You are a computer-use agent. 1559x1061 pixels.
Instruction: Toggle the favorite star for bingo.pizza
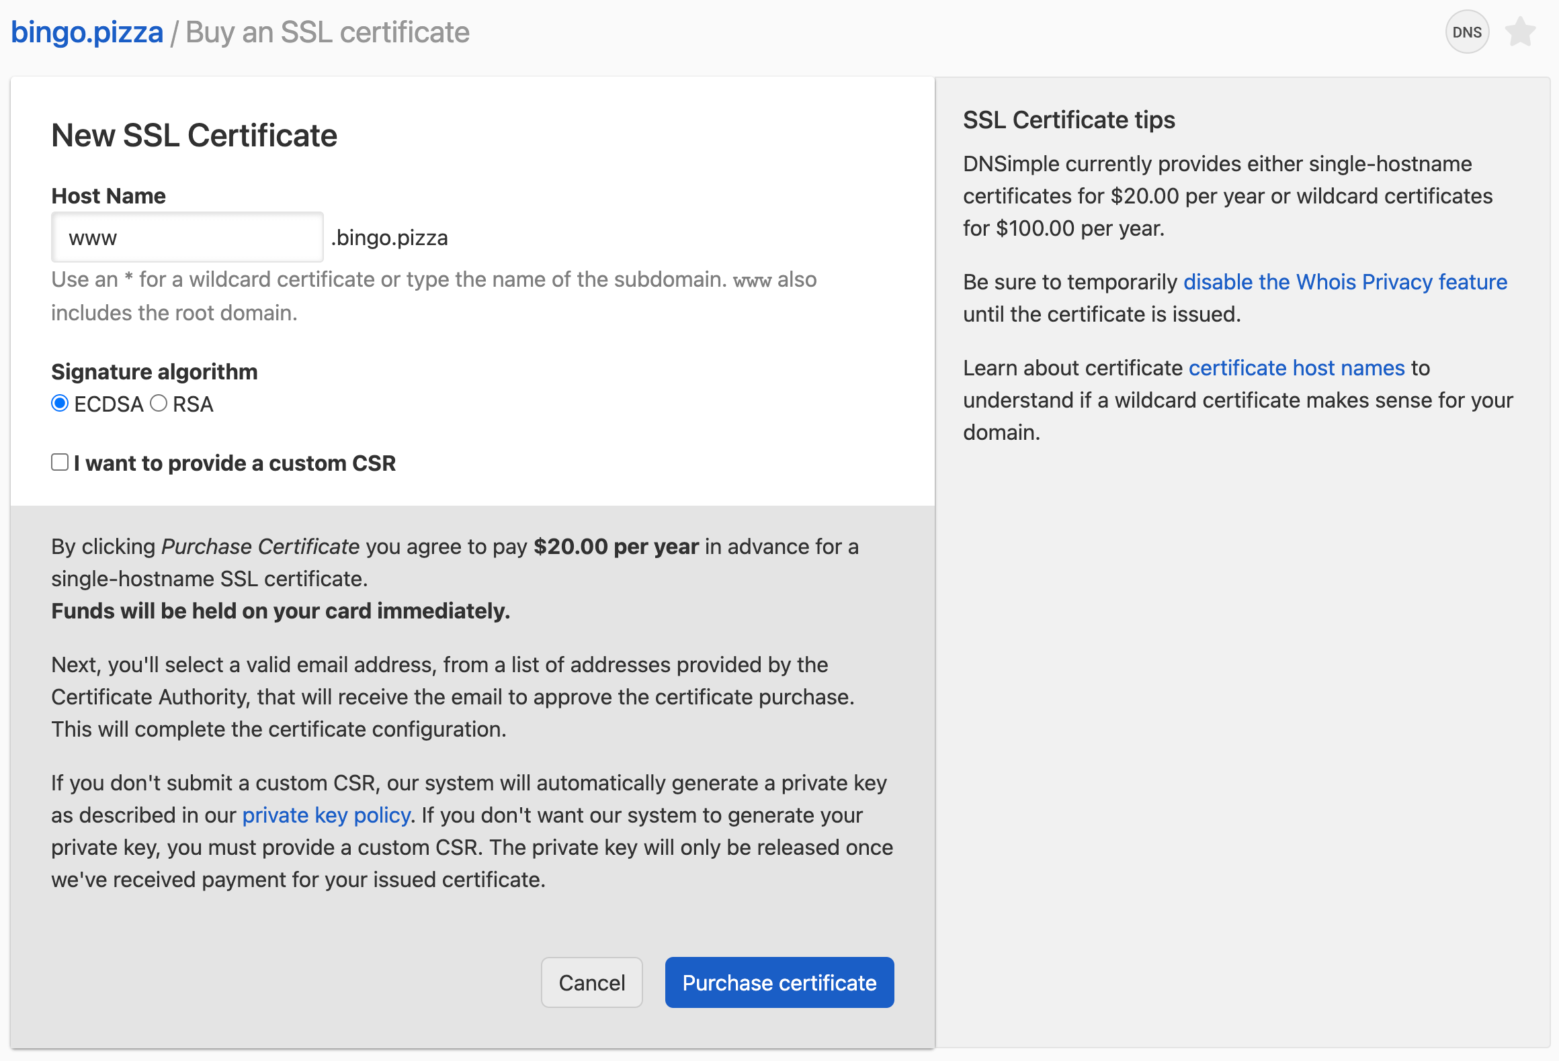pyautogui.click(x=1520, y=31)
